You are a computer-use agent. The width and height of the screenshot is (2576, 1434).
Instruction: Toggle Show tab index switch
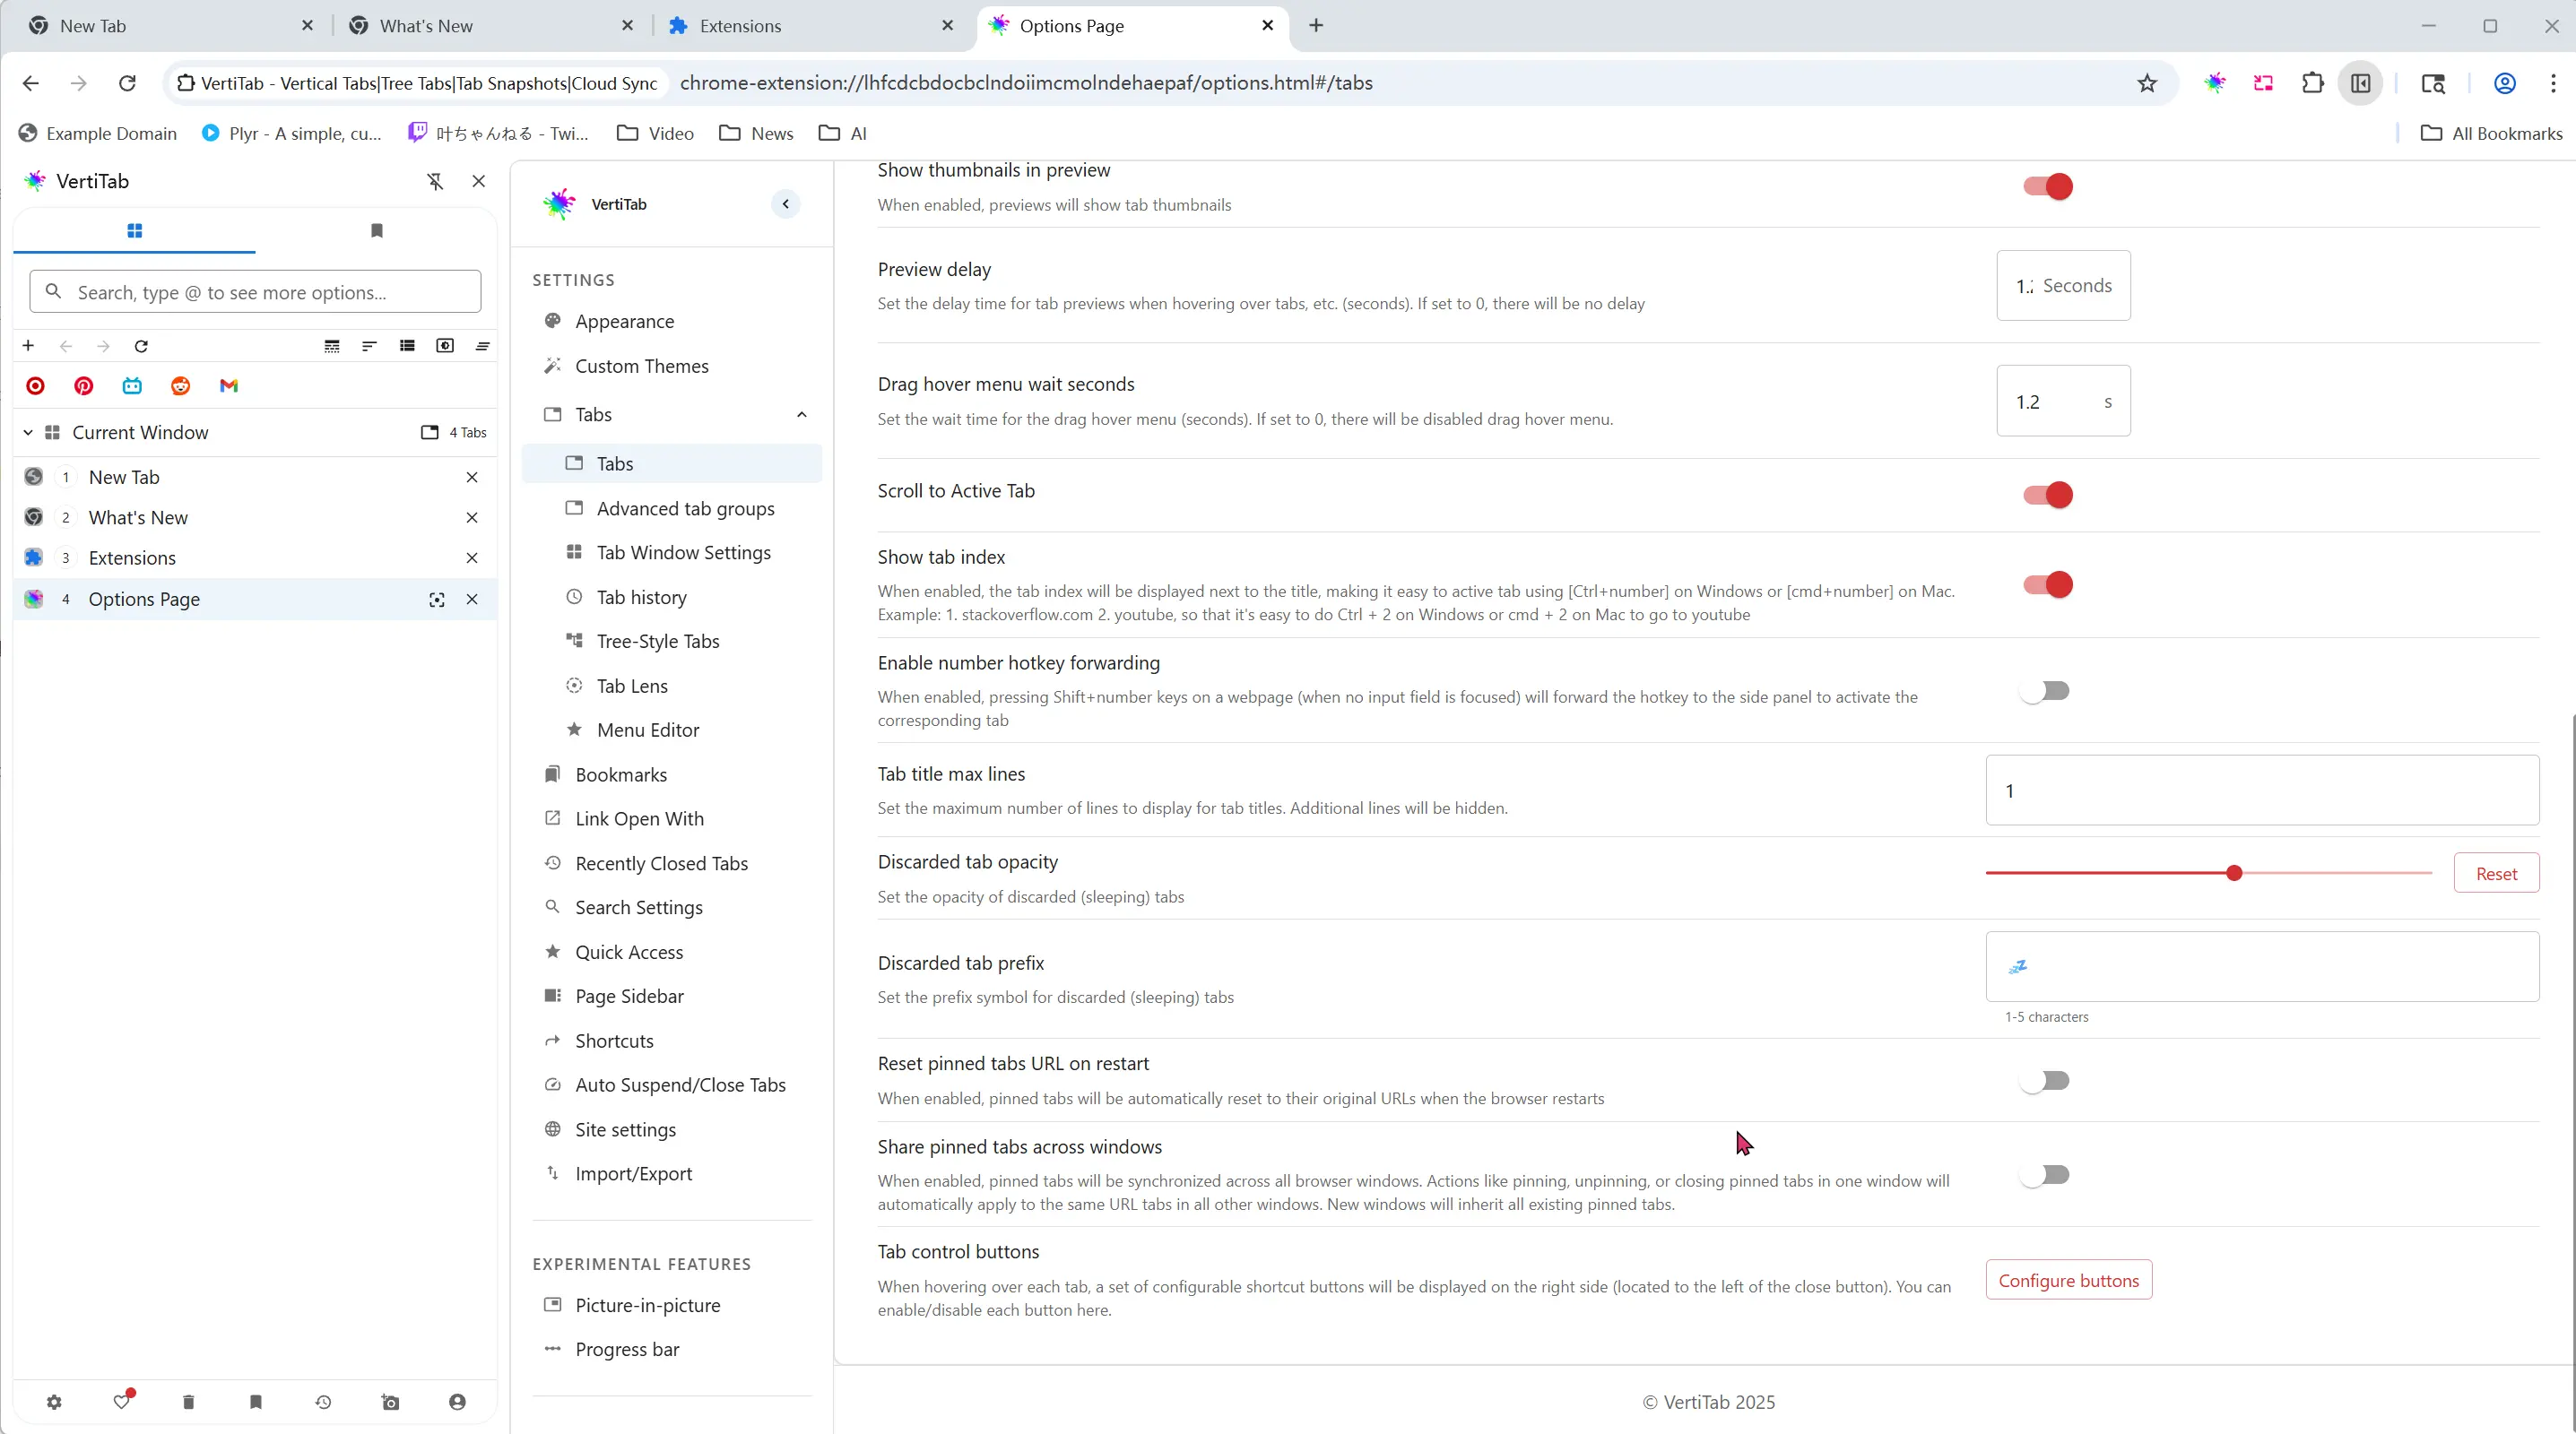coord(2047,584)
